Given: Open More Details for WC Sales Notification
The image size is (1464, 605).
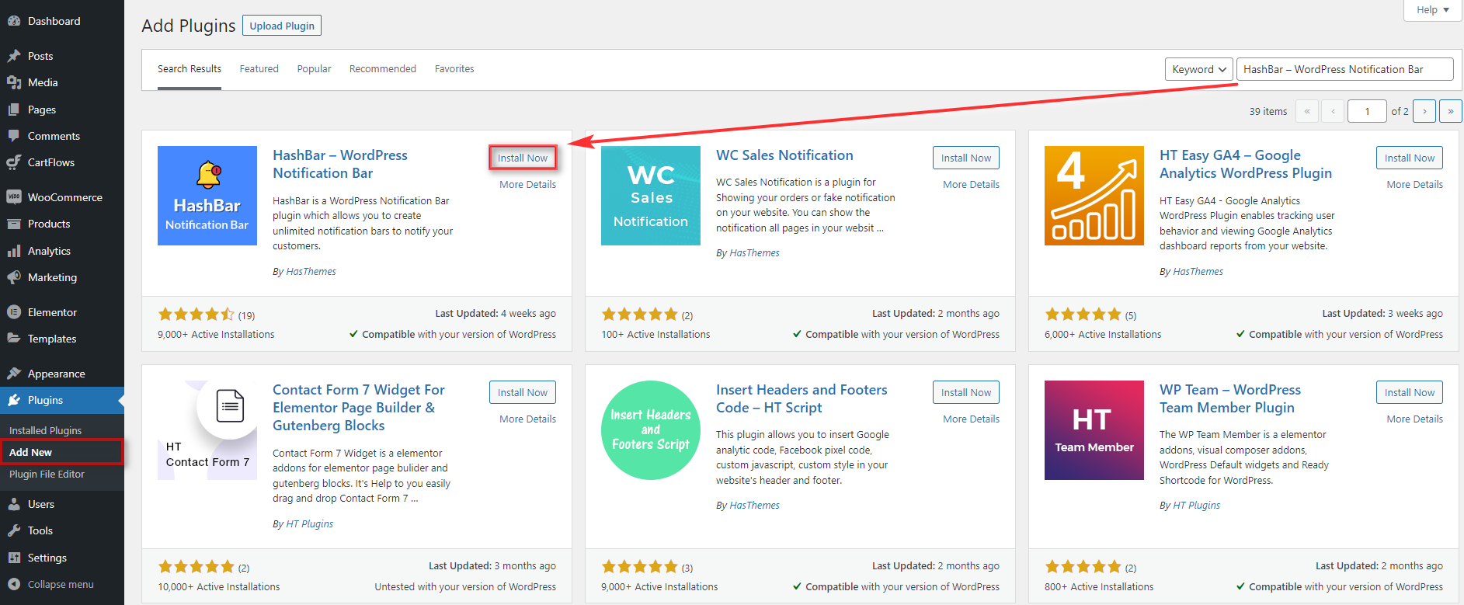Looking at the screenshot, I should point(971,185).
